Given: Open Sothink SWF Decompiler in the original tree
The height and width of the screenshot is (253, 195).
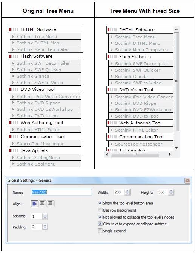Looking at the screenshot, I should tap(46, 63).
